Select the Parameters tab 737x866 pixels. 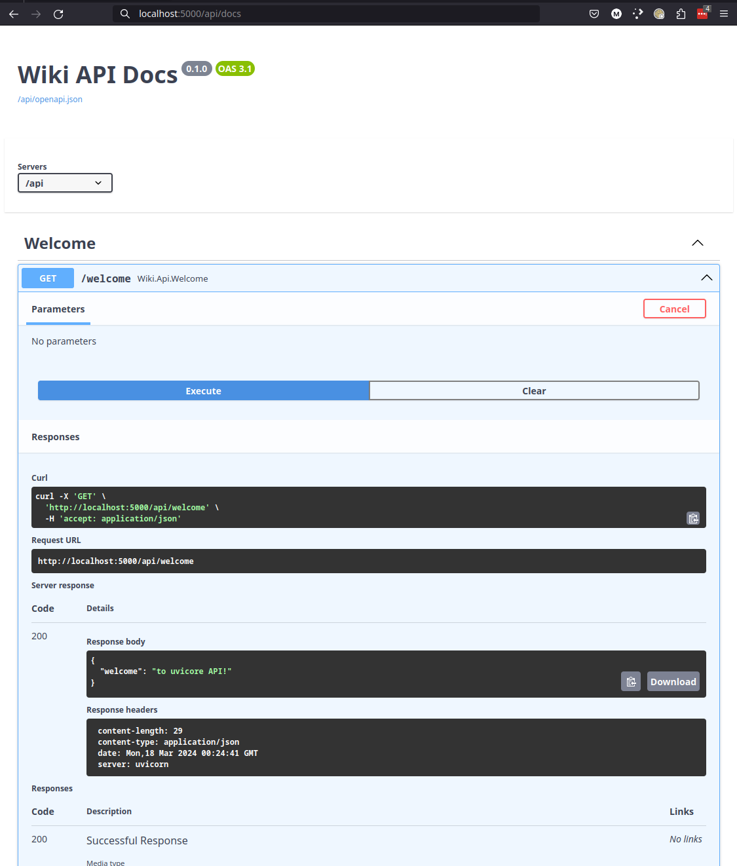[x=58, y=309]
